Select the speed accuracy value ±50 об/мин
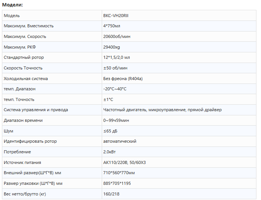Viewport: 261px width, 200px height. pos(115,68)
